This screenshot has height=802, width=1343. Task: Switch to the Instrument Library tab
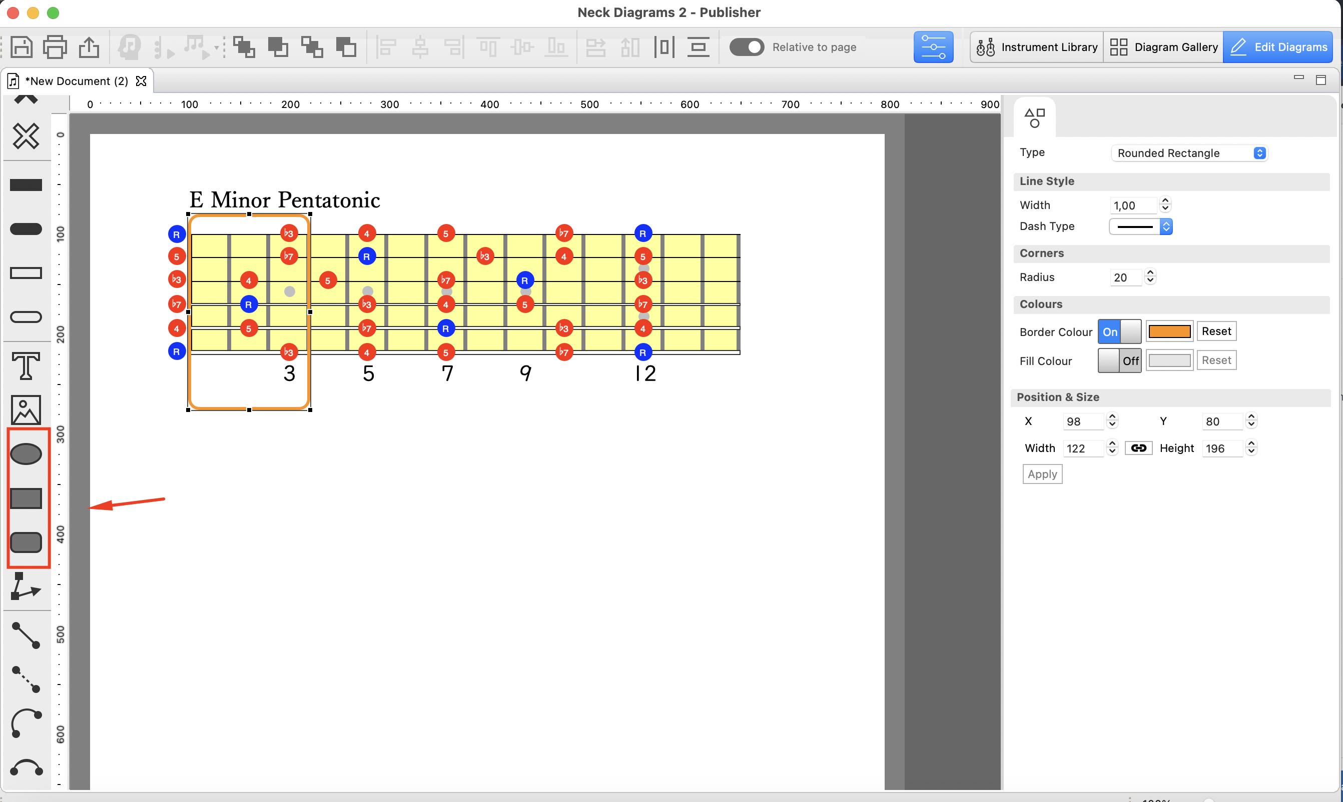coord(1036,47)
